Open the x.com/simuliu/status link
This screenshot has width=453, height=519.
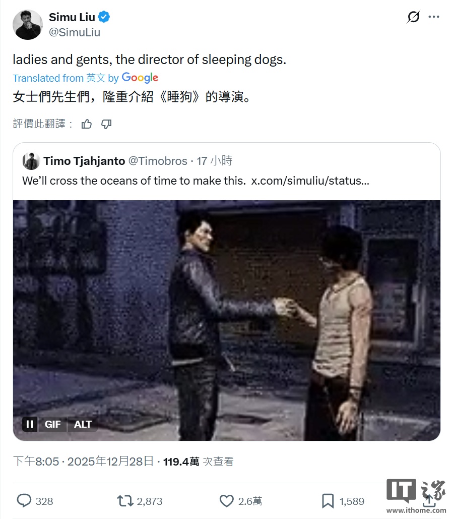tap(310, 181)
